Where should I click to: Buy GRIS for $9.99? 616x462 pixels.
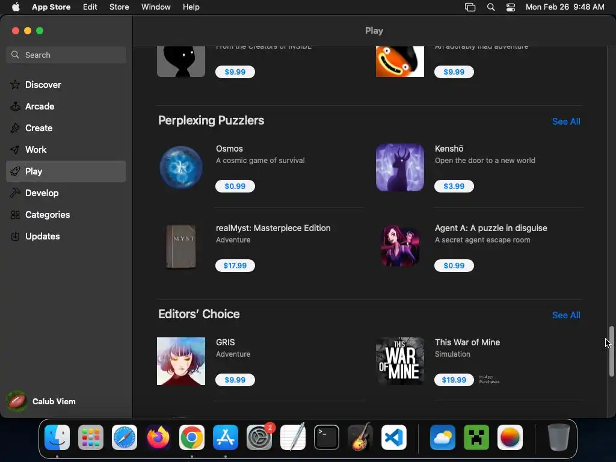[235, 380]
